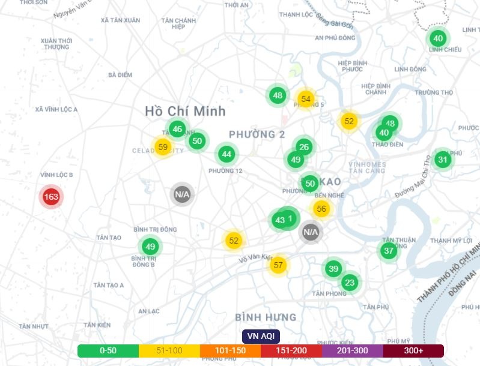Select the green 26 AQI marker
480x366 pixels.
pyautogui.click(x=304, y=147)
